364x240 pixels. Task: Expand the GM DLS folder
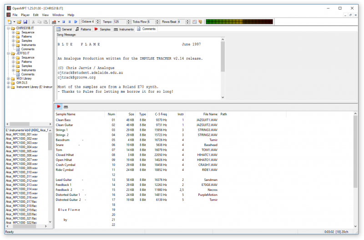click(x=8, y=83)
